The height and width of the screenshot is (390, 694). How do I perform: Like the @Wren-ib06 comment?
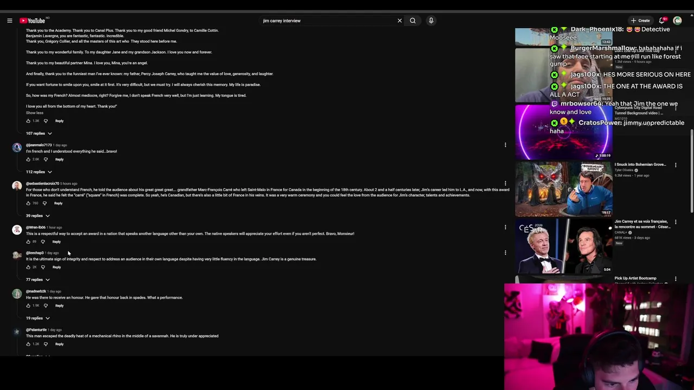[x=28, y=242]
